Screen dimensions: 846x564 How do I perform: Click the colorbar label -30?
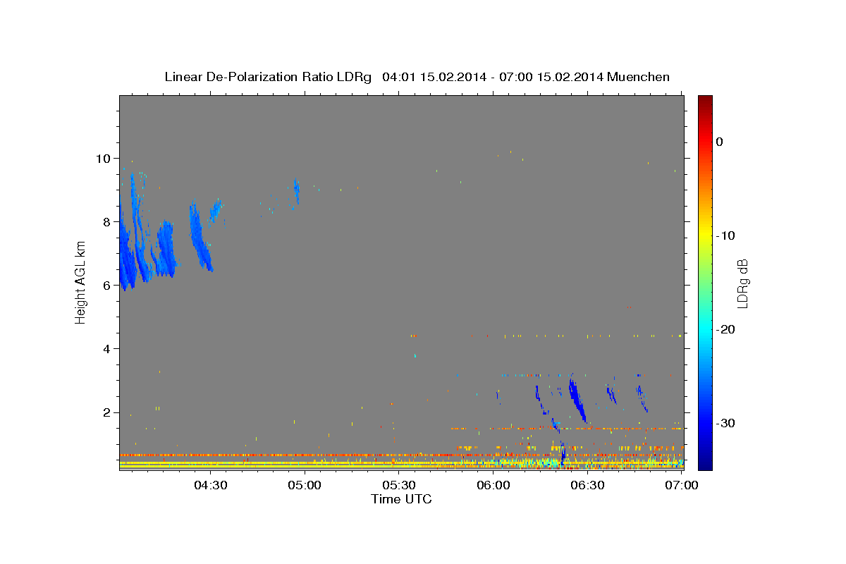(x=726, y=423)
